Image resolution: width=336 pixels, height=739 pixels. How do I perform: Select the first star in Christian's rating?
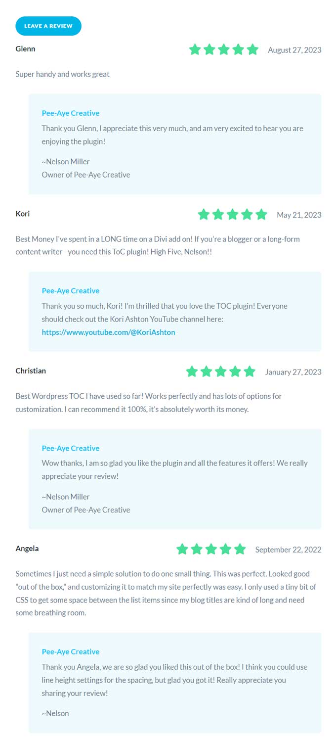point(192,371)
